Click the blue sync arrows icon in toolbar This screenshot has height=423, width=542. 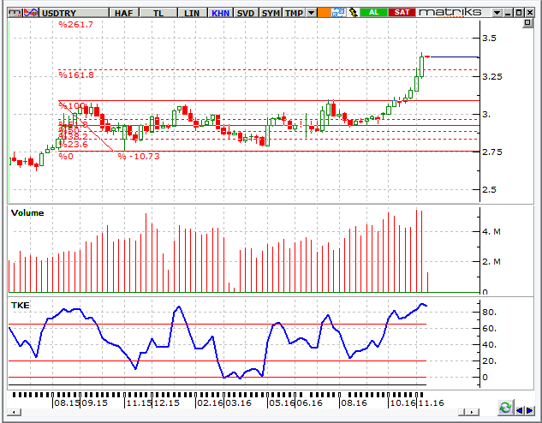pos(339,13)
